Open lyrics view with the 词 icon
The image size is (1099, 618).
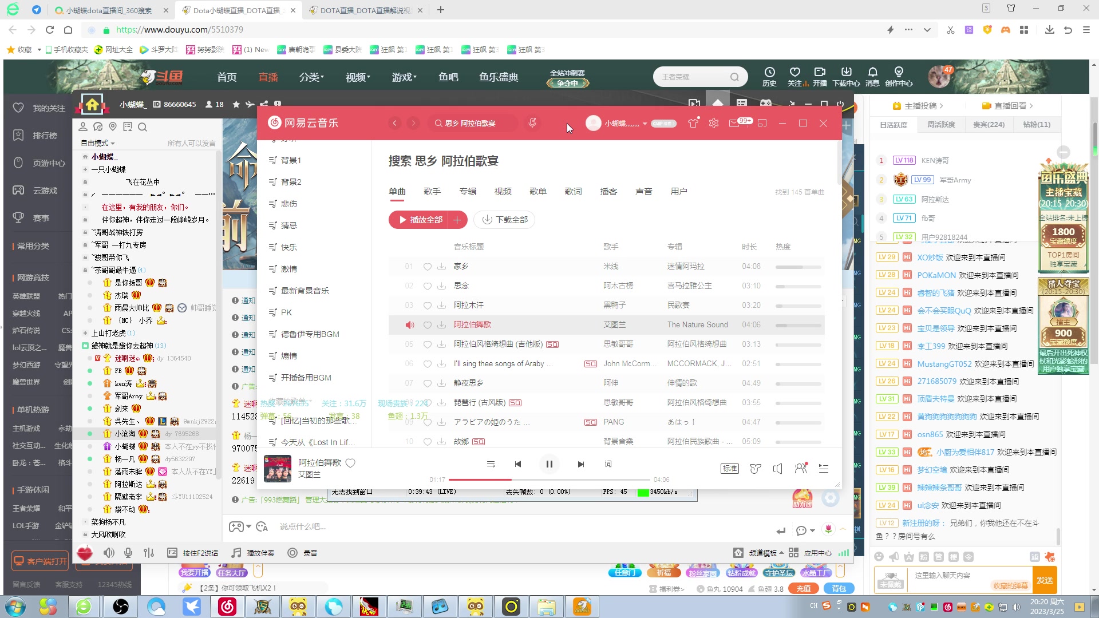(608, 464)
